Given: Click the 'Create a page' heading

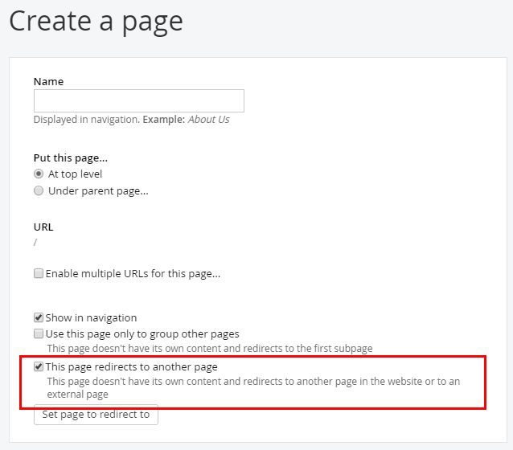Looking at the screenshot, I should [96, 21].
